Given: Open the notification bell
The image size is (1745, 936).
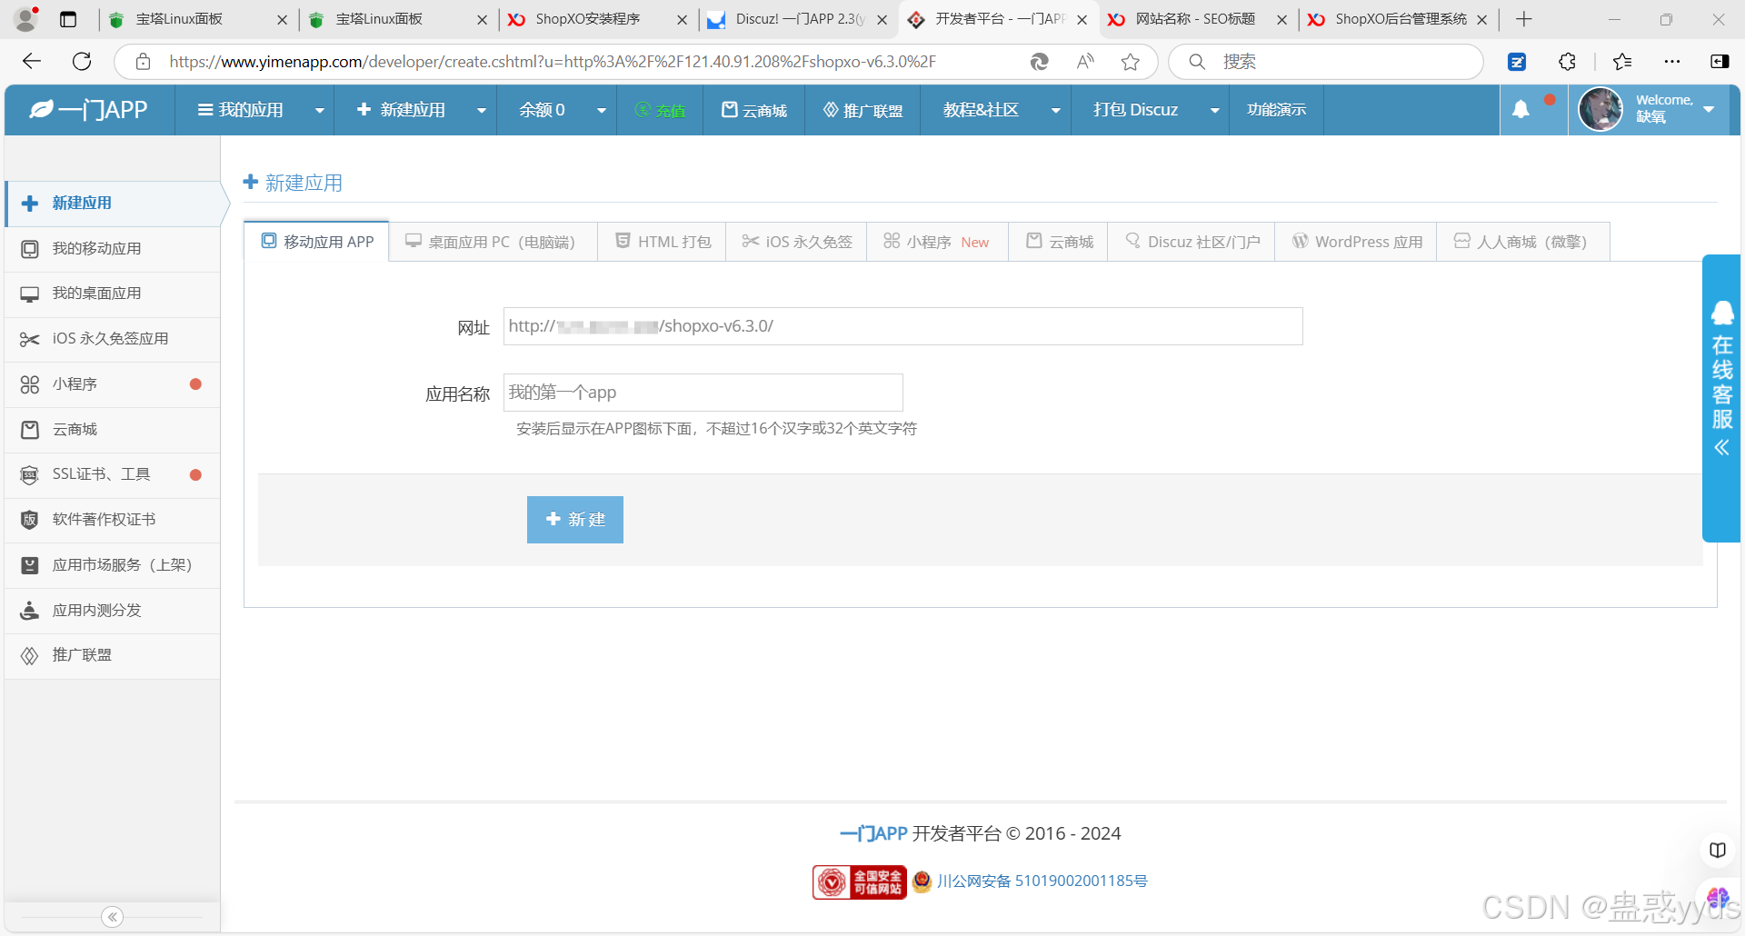Looking at the screenshot, I should coord(1521,110).
